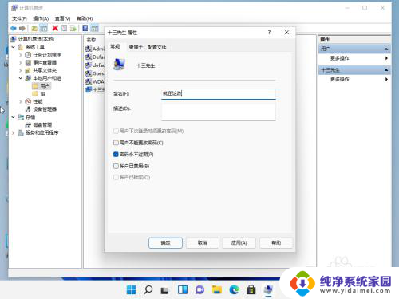Open the 查看(V) menu
Screen dimensions: 399x299
click(x=62, y=18)
